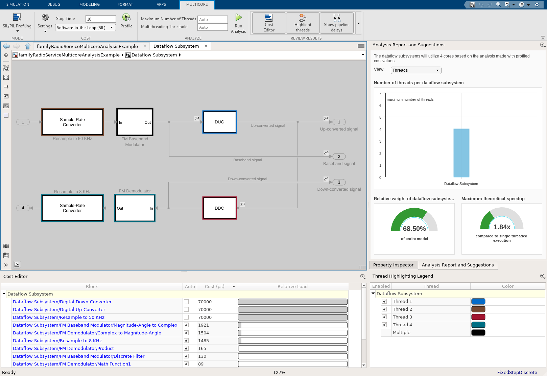
Task: Collapse Dataflow Subsystem in thread legend
Action: pyautogui.click(x=373, y=293)
